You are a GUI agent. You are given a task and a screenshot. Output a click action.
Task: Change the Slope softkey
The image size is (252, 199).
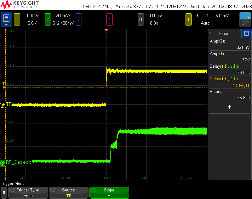[x=109, y=193]
